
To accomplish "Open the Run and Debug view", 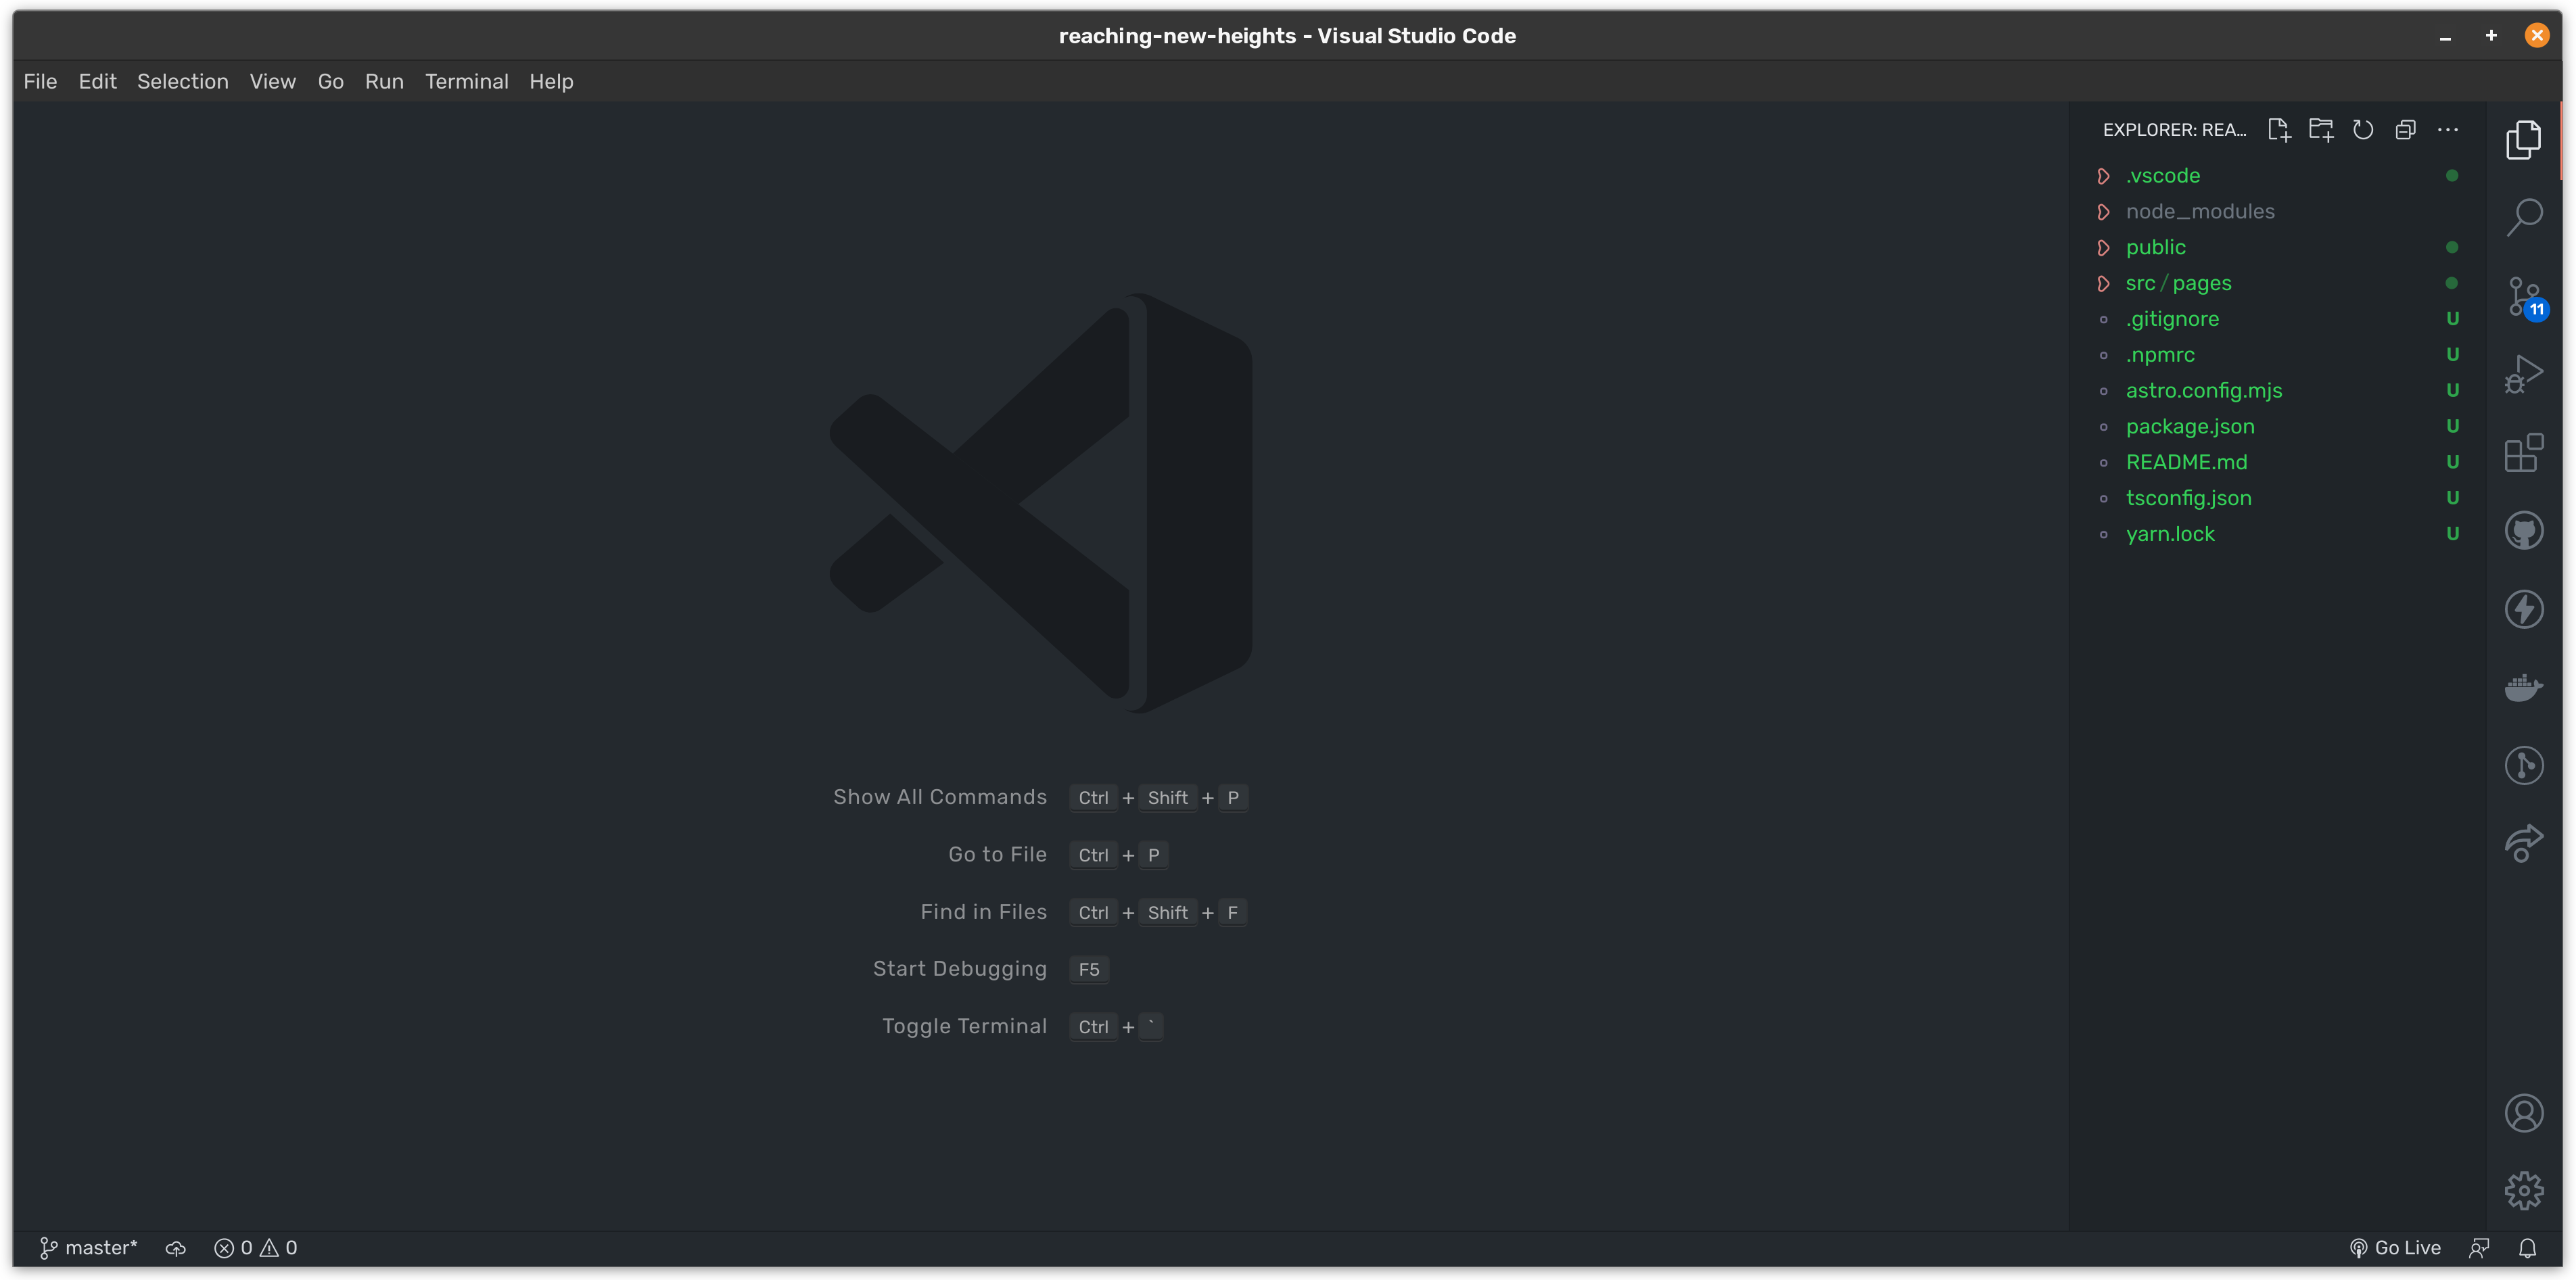I will 2523,374.
